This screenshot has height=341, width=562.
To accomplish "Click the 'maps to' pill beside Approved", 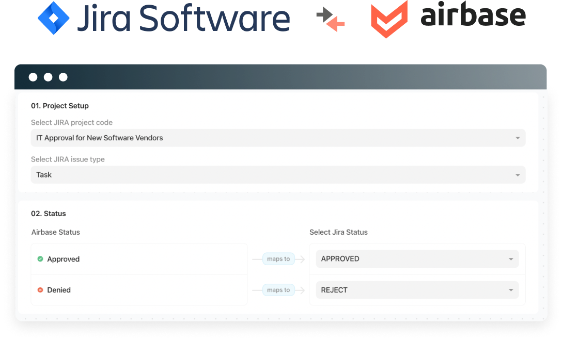I will [278, 258].
